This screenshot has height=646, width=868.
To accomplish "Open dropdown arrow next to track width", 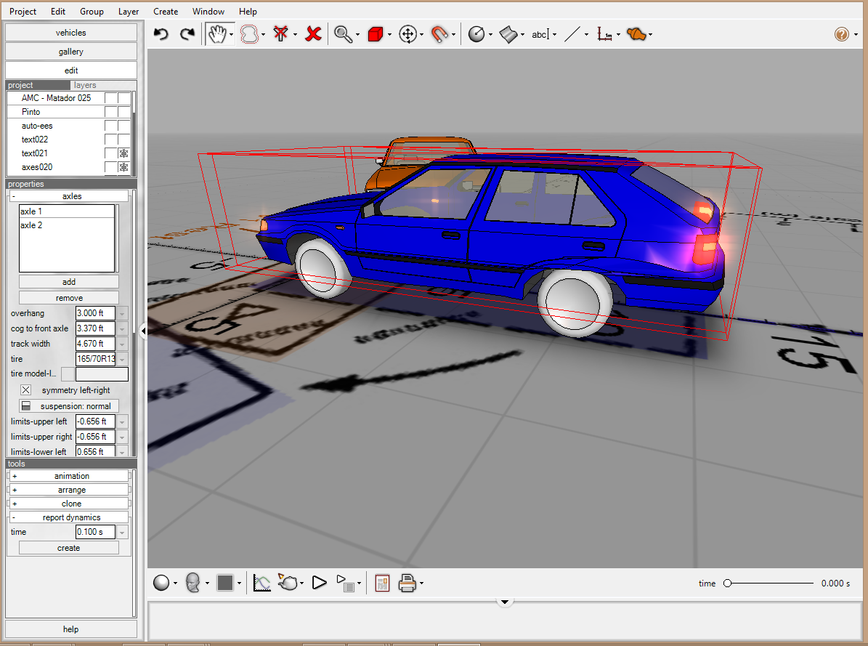I will [x=122, y=344].
